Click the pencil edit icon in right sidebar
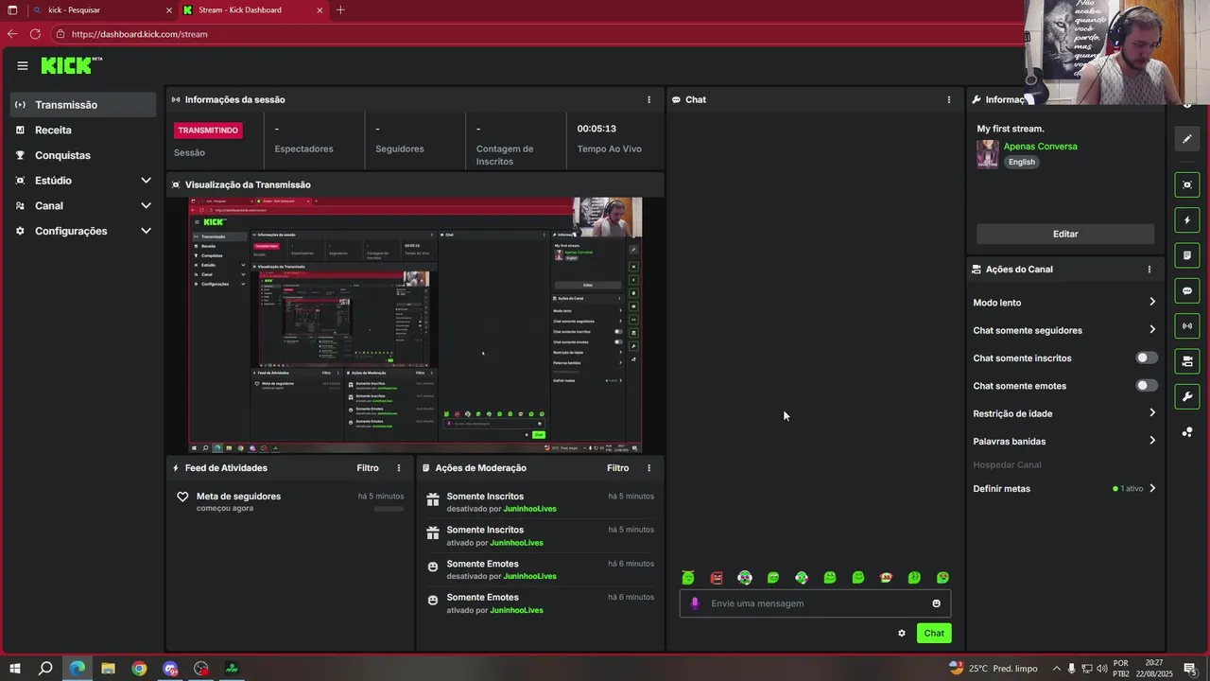This screenshot has width=1210, height=681. coord(1187,139)
